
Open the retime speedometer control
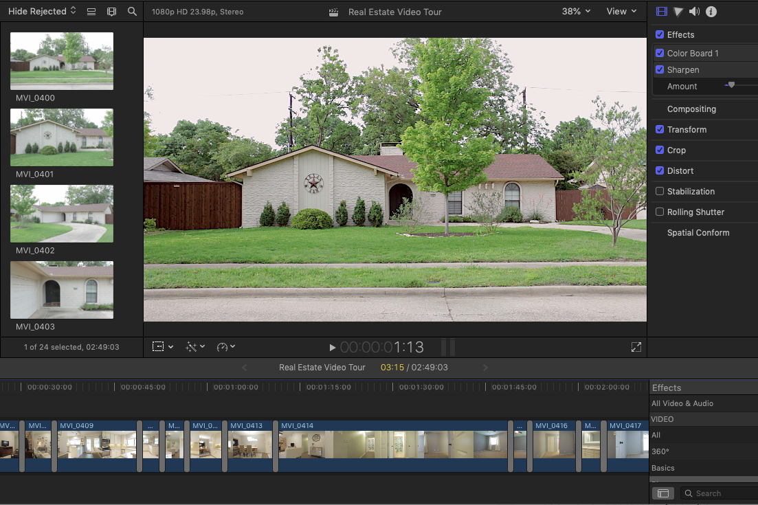point(223,347)
